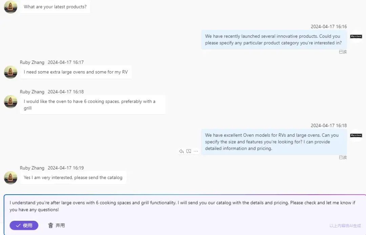This screenshot has height=235, width=366.
Task: Click the avatar next to the RV ovens message
Action: [x=11, y=72]
